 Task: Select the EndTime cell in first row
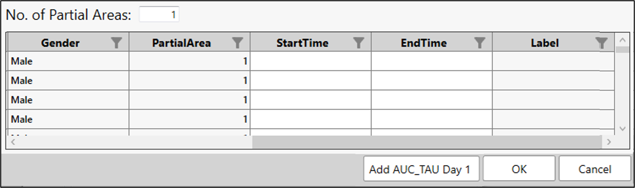click(431, 61)
